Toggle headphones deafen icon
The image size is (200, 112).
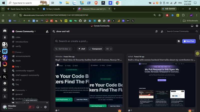38,107
